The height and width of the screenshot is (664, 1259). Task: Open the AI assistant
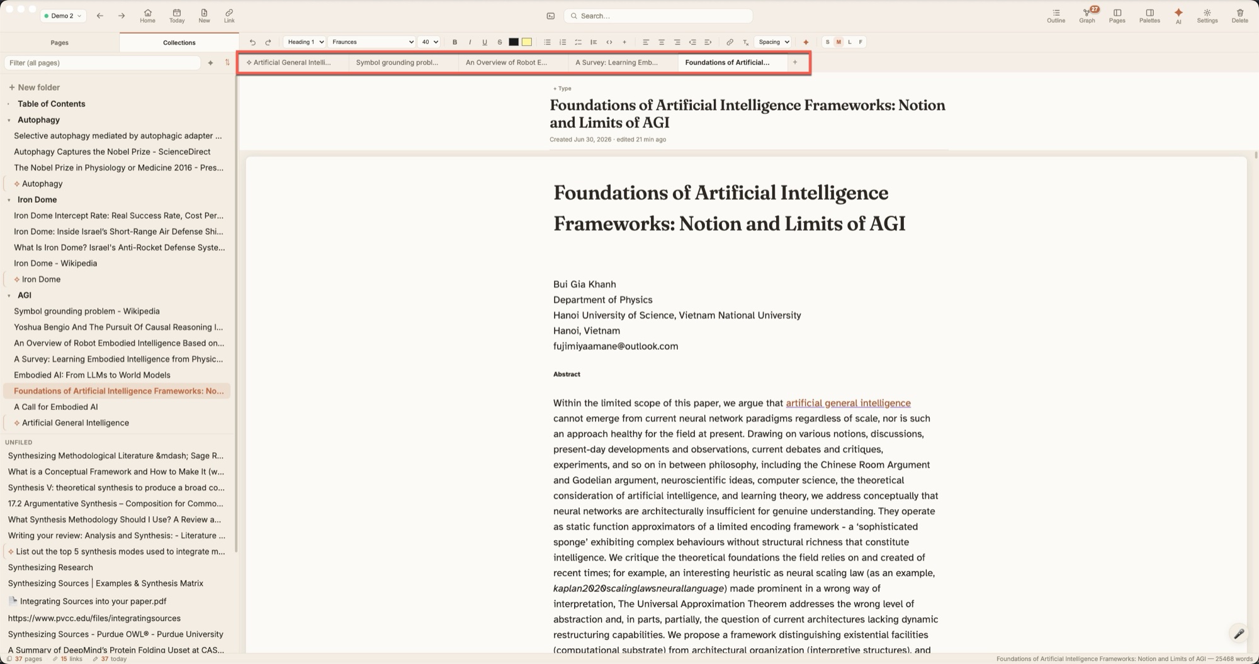(1178, 16)
